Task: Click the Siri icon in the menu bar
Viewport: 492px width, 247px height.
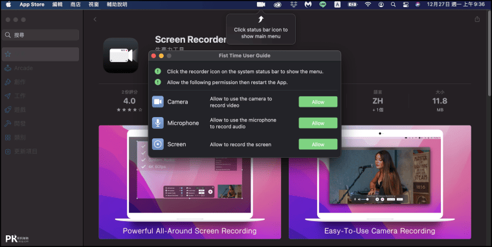Action: point(418,5)
